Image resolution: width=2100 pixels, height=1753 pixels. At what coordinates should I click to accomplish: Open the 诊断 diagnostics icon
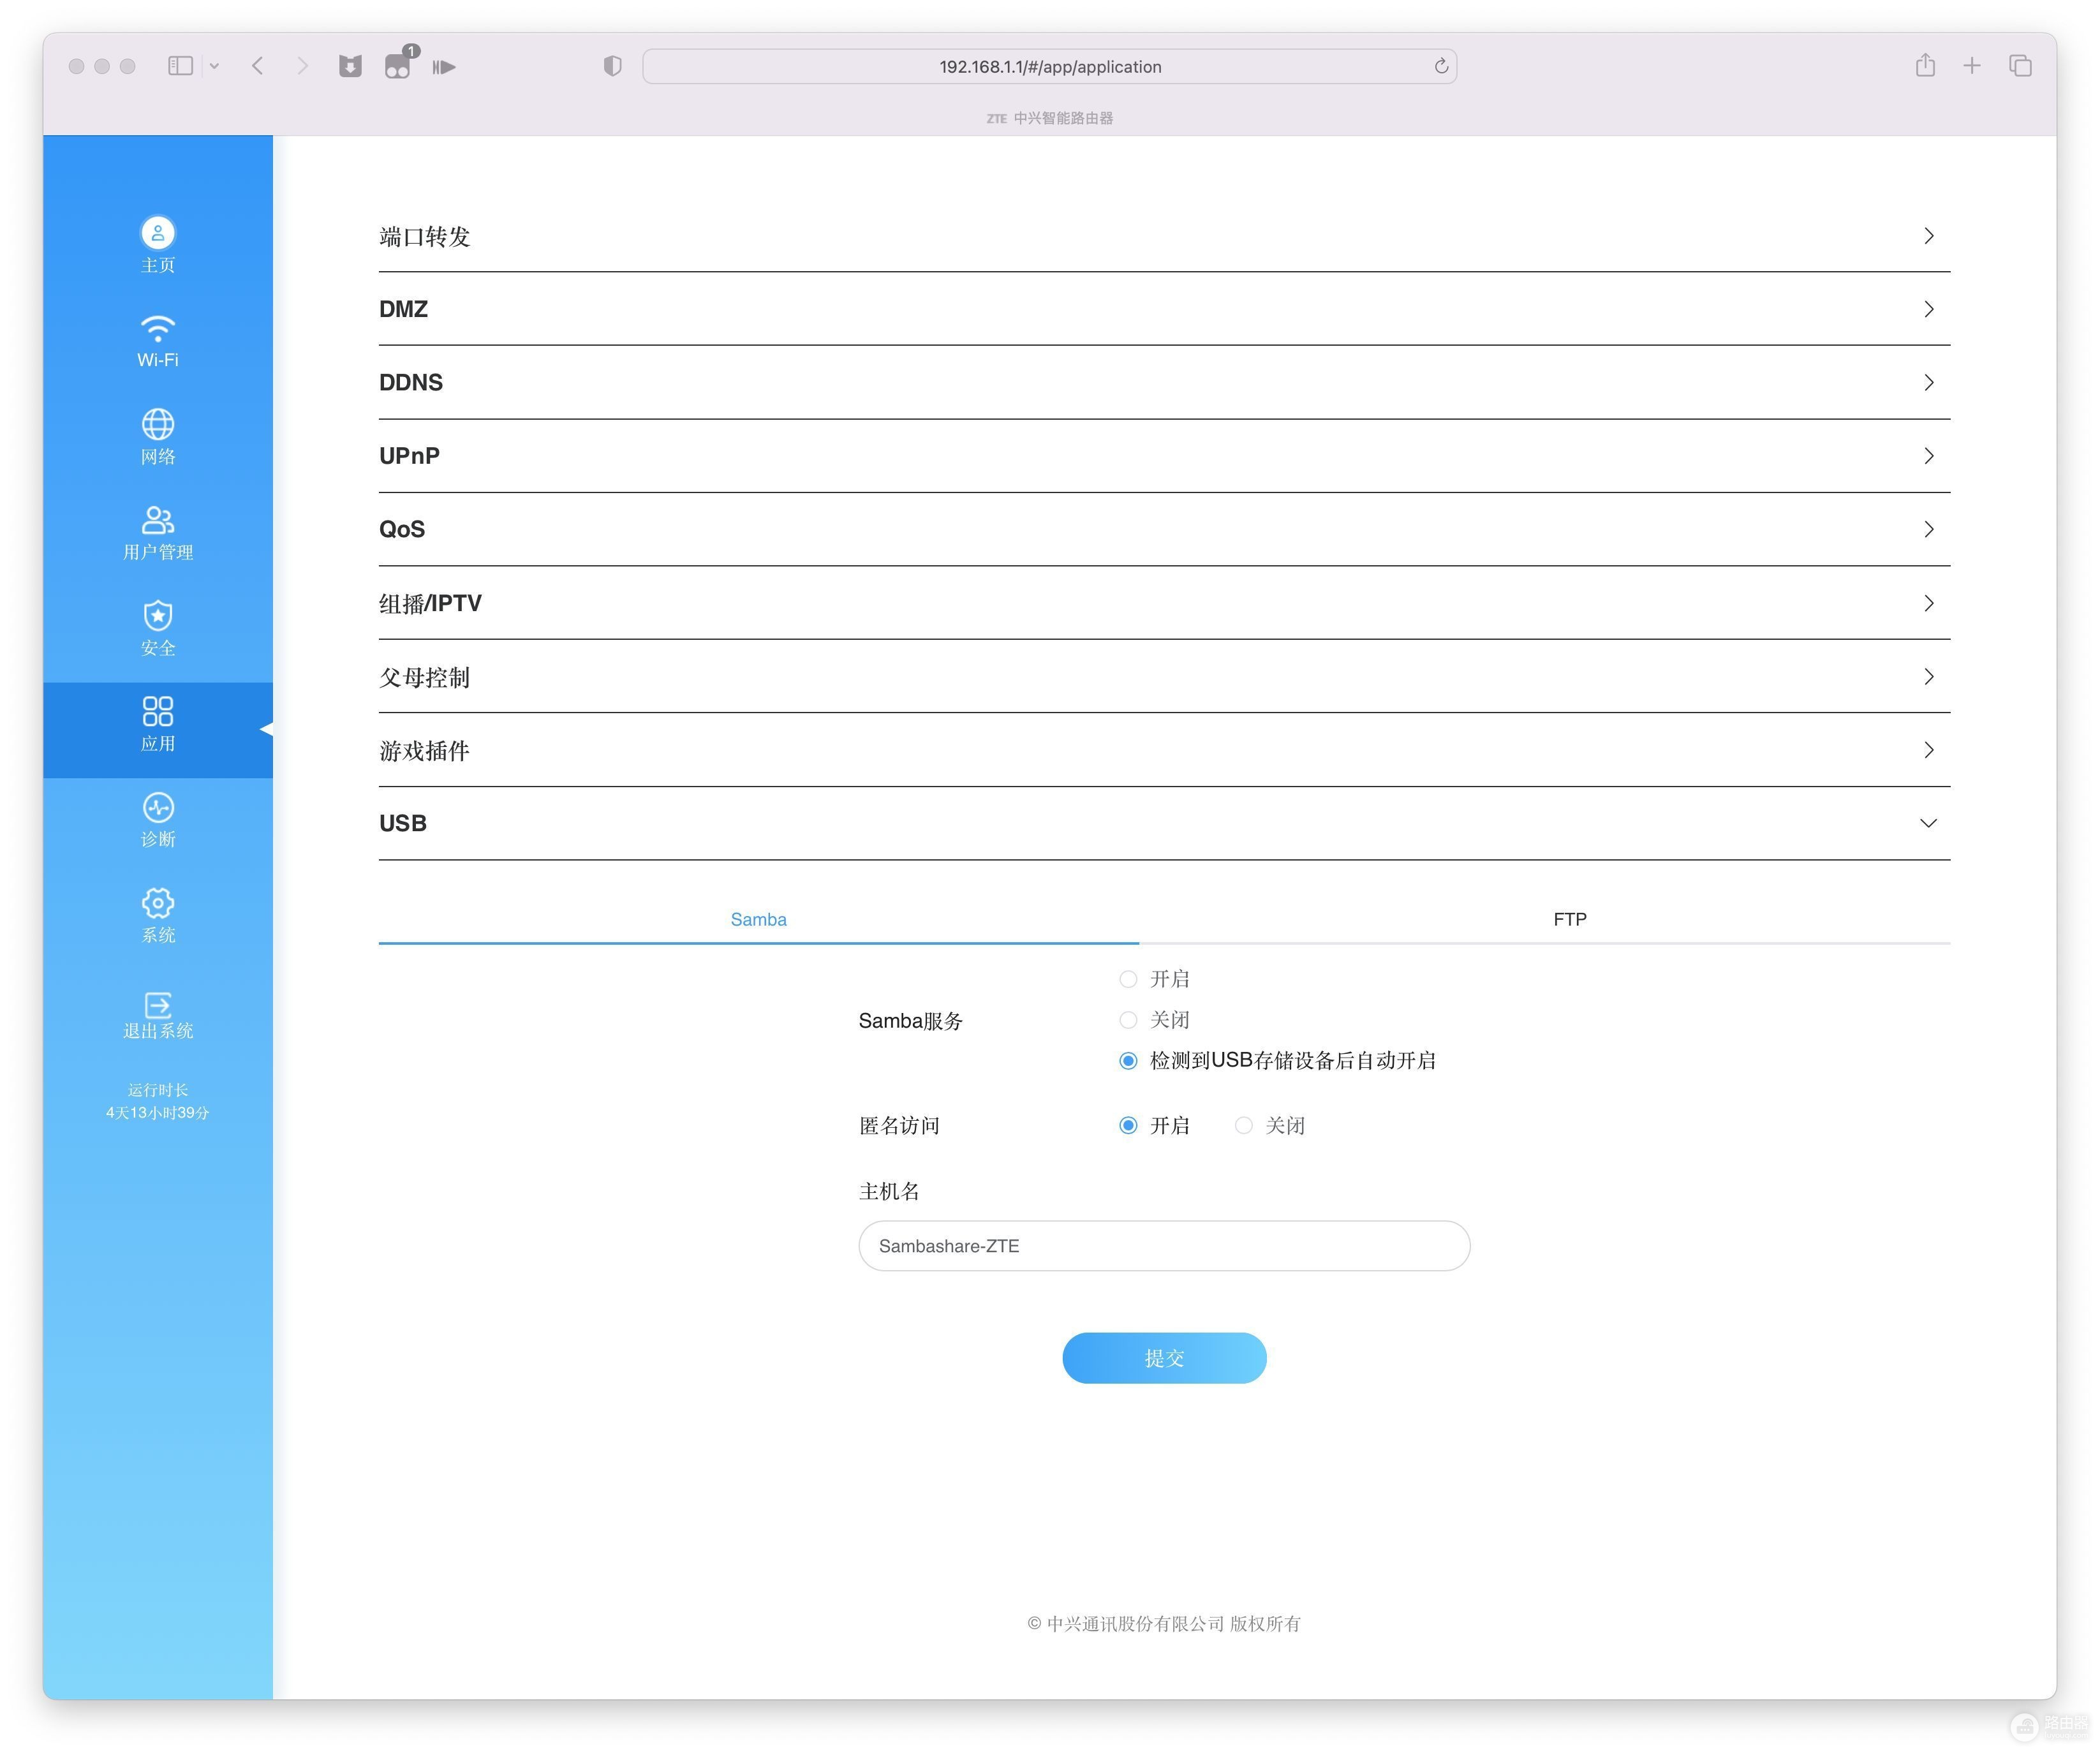158,807
